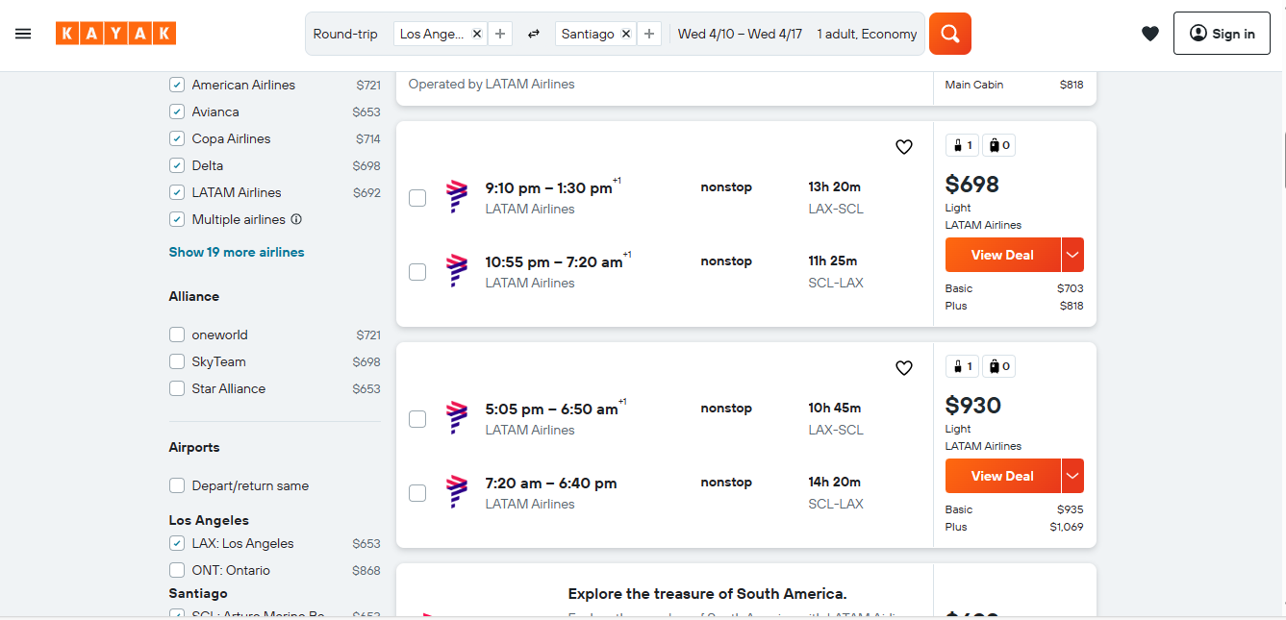
Task: Select the 9:10 pm LAX-SCL flight checkbox
Action: tap(417, 198)
